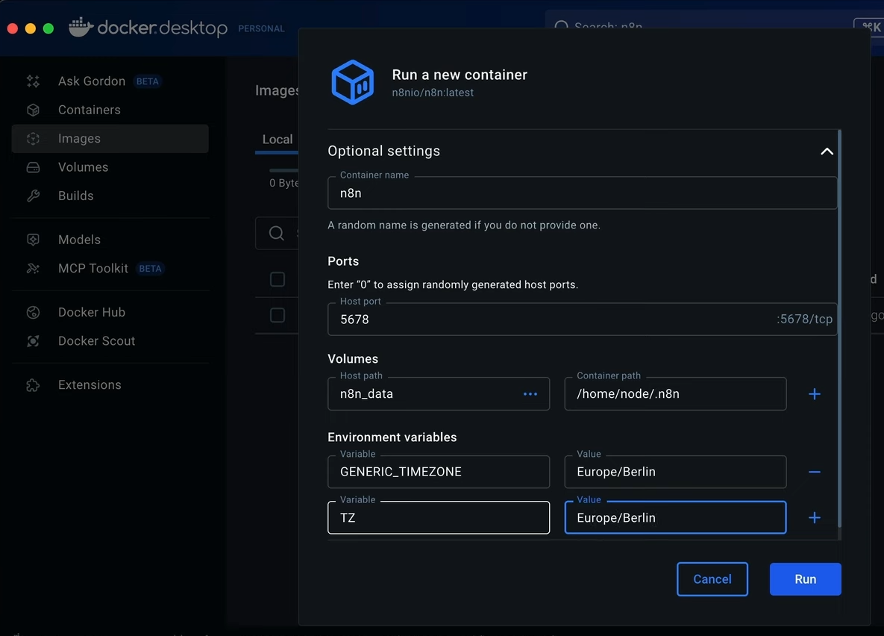
Task: Focus the Host path n8n_data field
Action: click(x=439, y=394)
